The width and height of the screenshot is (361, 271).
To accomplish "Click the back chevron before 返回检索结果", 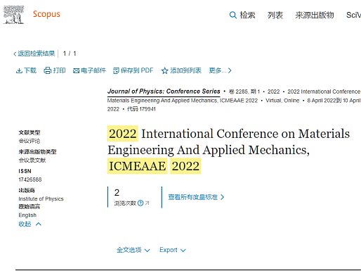I will click(15, 54).
